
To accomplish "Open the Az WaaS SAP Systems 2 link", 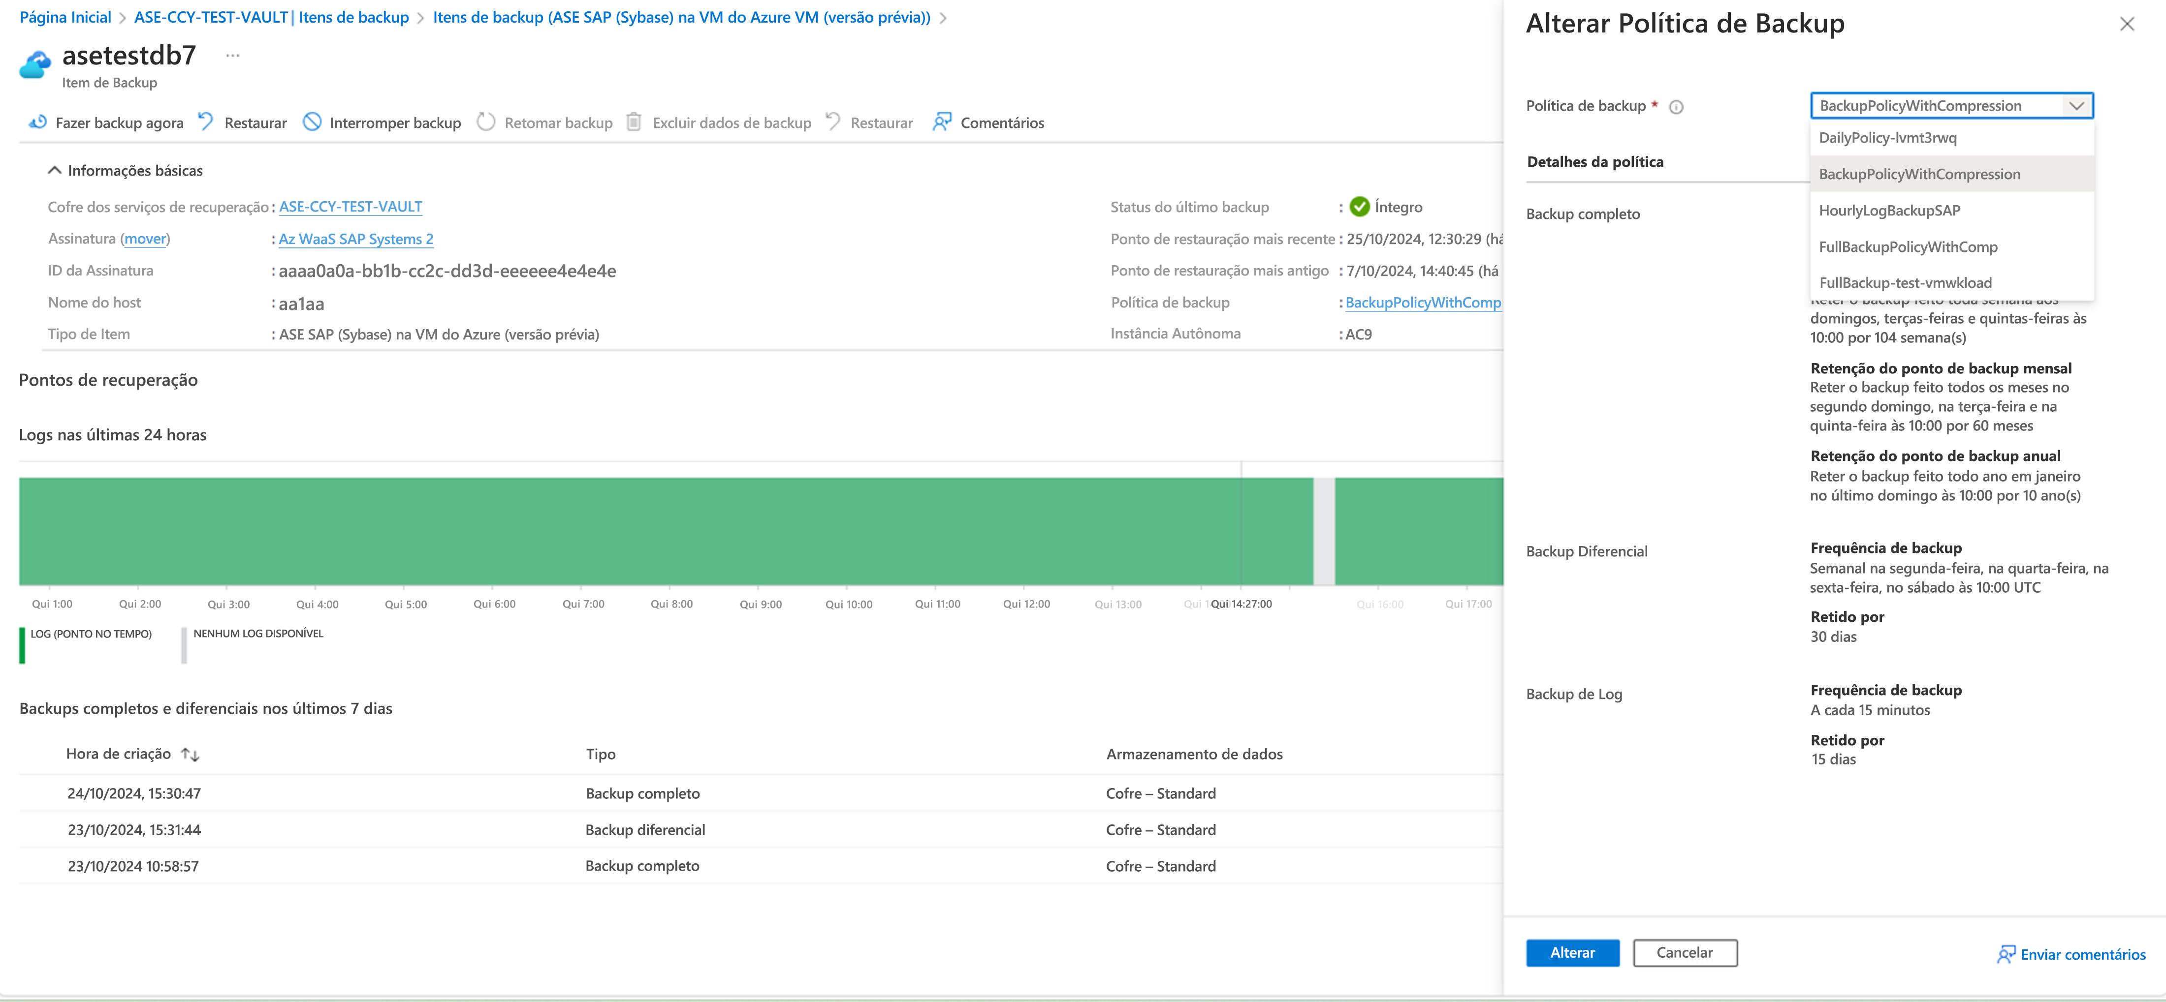I will tap(356, 240).
